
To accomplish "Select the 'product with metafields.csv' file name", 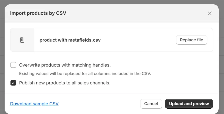I will coord(70,40).
